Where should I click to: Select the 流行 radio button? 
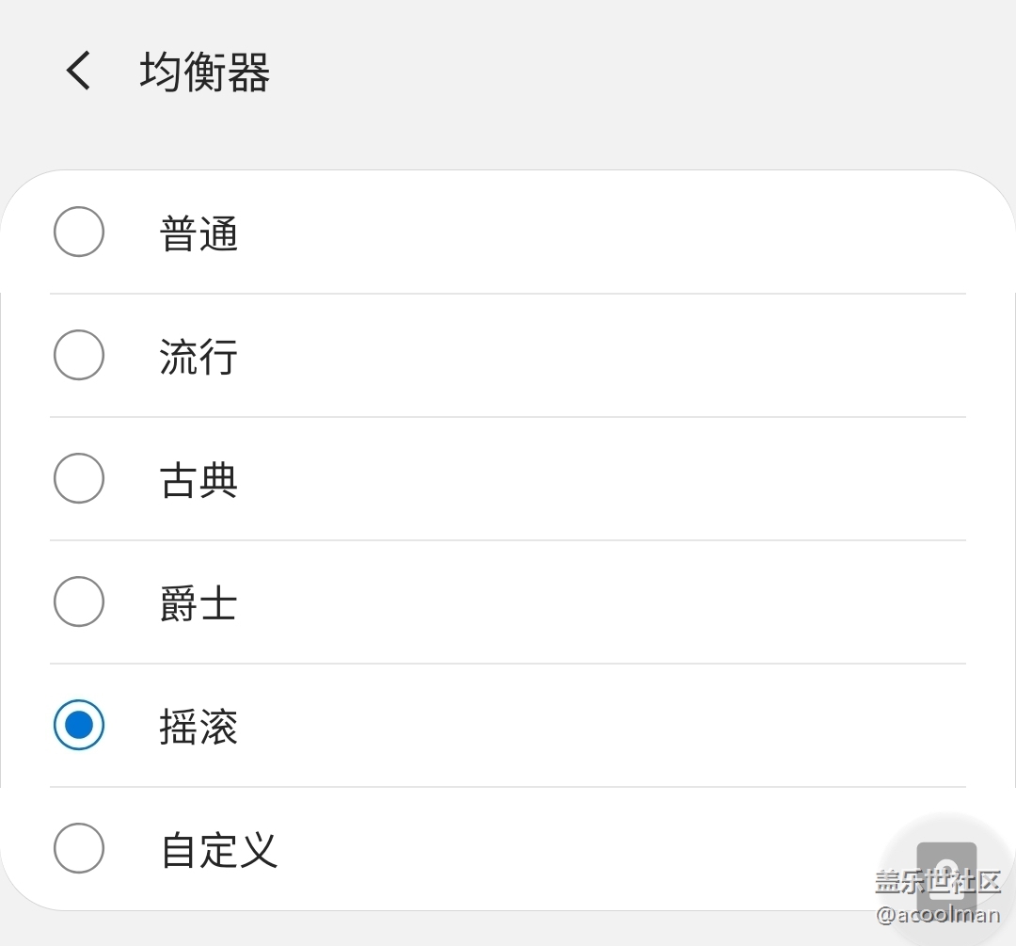pos(79,355)
